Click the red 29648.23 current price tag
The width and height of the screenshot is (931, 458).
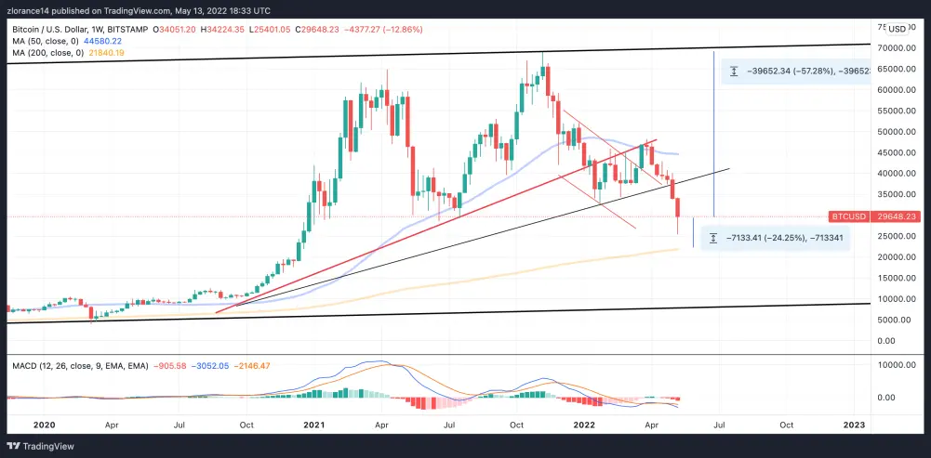point(895,217)
